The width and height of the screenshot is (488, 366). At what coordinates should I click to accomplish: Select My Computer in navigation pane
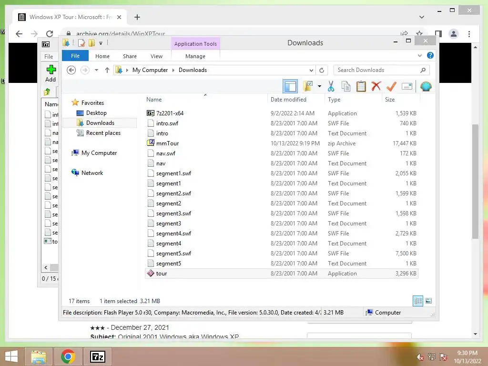[99, 153]
